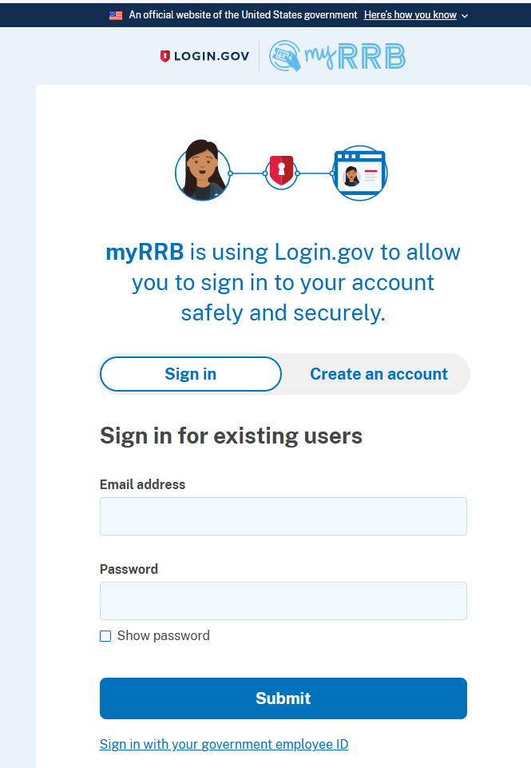Click the woman avatar illustration

[x=202, y=171]
